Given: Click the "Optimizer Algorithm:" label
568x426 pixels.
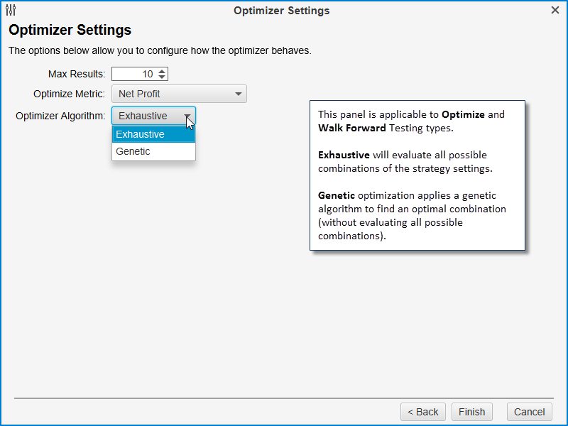Looking at the screenshot, I should pyautogui.click(x=60, y=116).
